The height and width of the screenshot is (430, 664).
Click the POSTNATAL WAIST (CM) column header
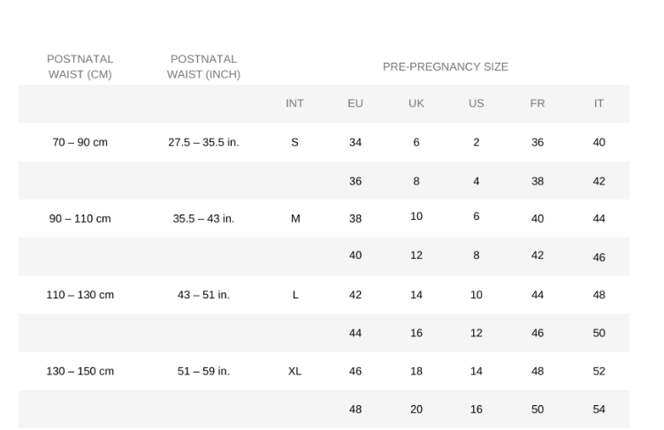tap(80, 67)
